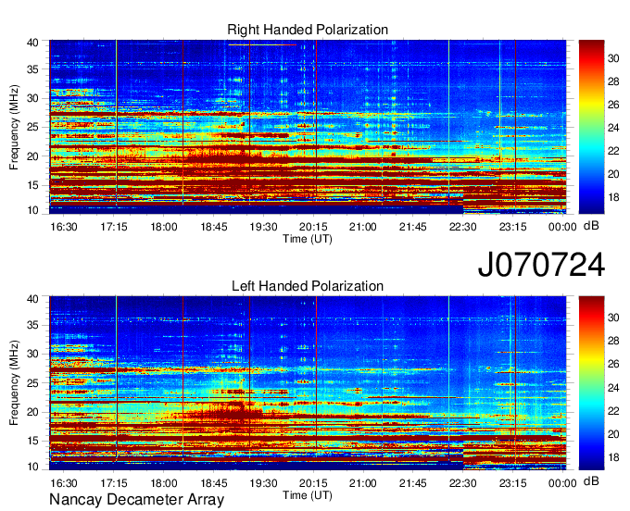Click the 25 MHz frequency tick on lower plot
This screenshot has width=630, height=511.
pos(32,383)
